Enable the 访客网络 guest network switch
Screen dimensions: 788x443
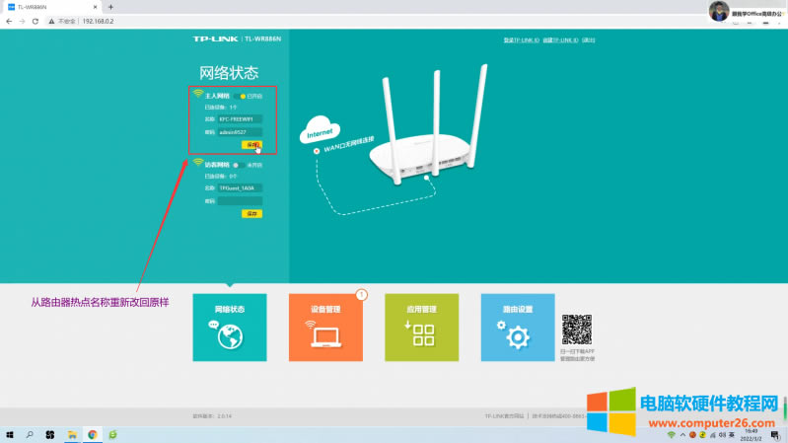pyautogui.click(x=237, y=165)
